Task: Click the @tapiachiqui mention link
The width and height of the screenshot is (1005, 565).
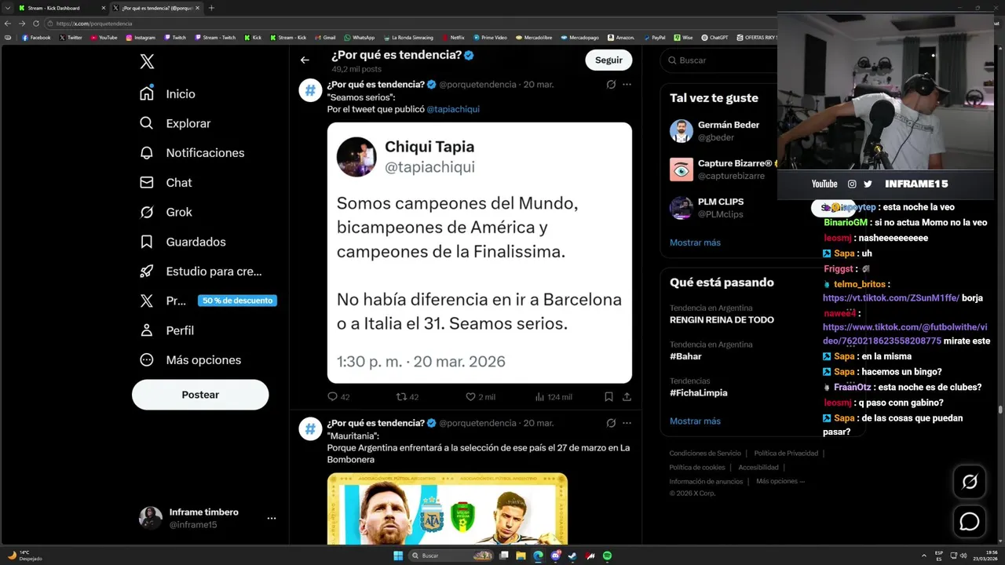Action: pos(453,109)
